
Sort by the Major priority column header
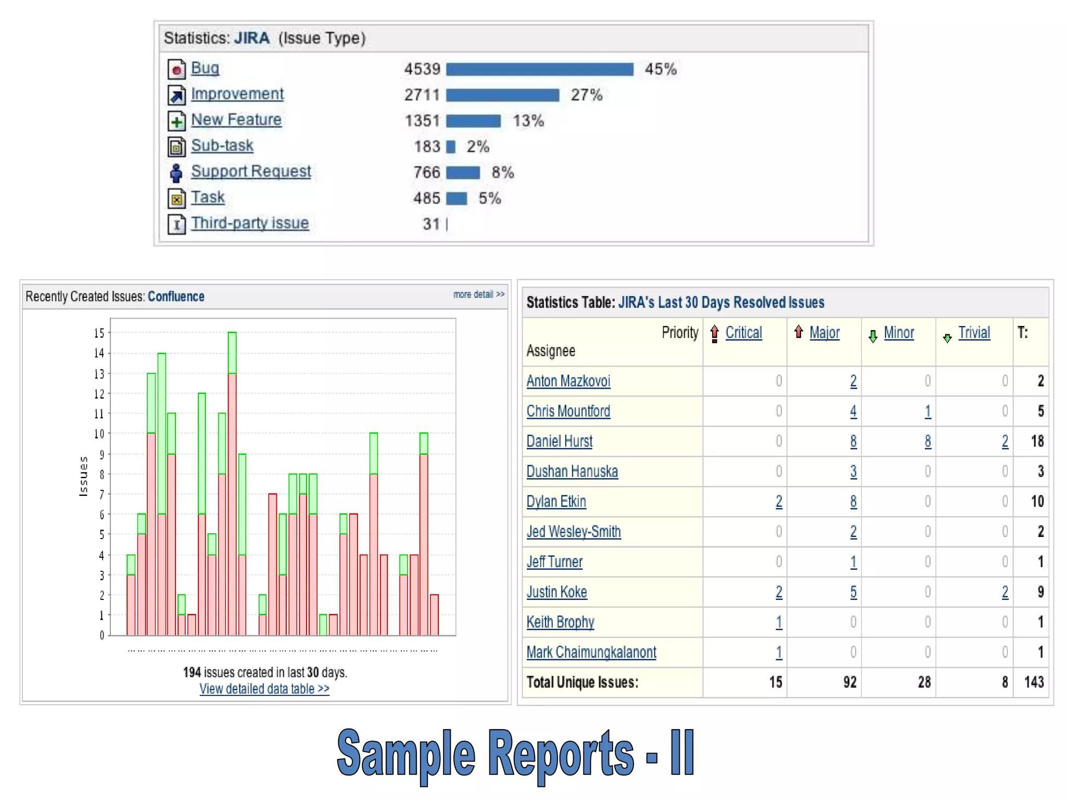[824, 332]
